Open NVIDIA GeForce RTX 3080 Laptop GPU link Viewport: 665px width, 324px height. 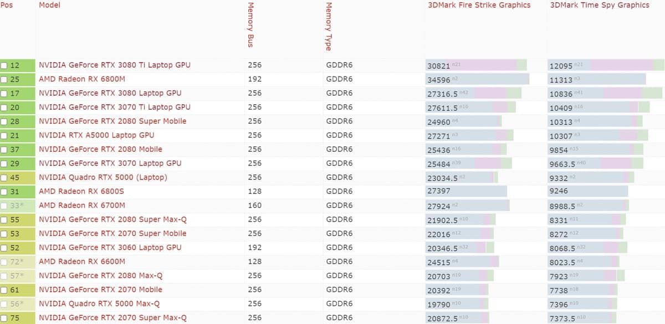[110, 93]
